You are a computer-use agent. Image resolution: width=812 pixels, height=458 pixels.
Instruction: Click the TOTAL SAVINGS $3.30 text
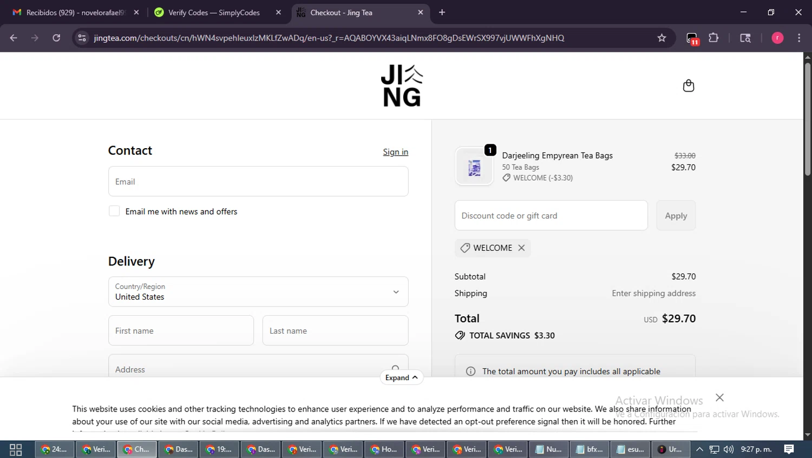point(512,335)
